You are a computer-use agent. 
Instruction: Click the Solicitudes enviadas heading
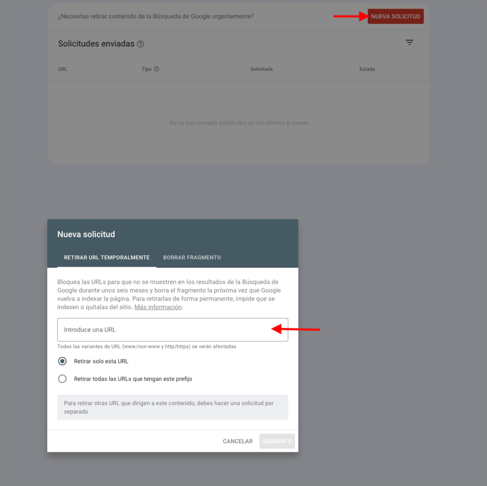point(96,44)
